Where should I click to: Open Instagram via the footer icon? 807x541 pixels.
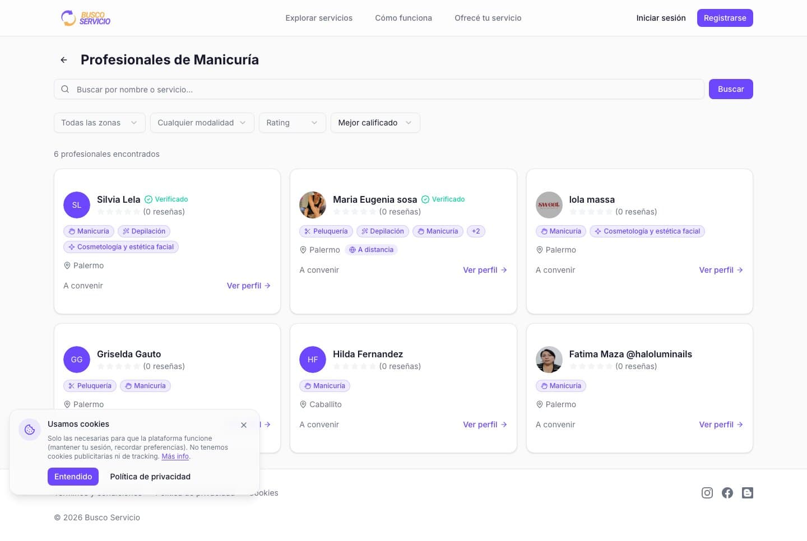(x=707, y=493)
